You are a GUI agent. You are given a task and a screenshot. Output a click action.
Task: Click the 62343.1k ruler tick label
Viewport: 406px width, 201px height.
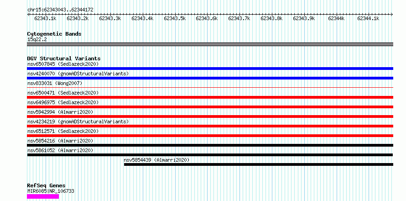45,18
